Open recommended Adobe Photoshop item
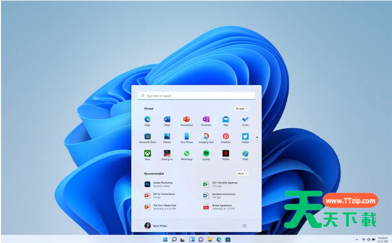 pyautogui.click(x=158, y=184)
